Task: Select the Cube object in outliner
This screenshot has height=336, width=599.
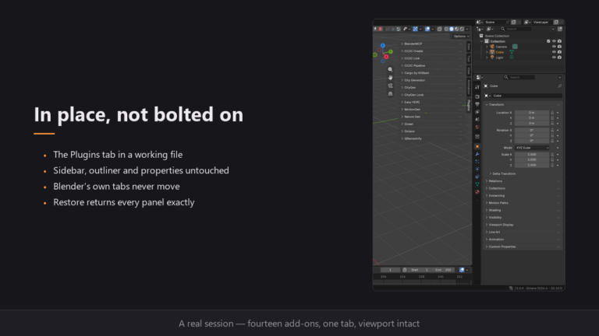Action: (x=500, y=52)
